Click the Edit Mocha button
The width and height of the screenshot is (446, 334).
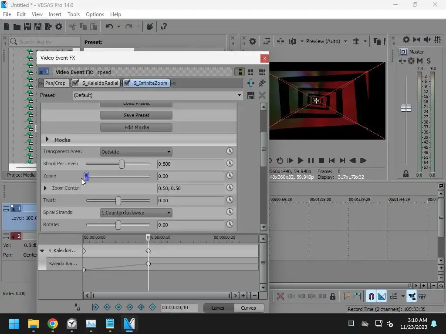click(136, 127)
